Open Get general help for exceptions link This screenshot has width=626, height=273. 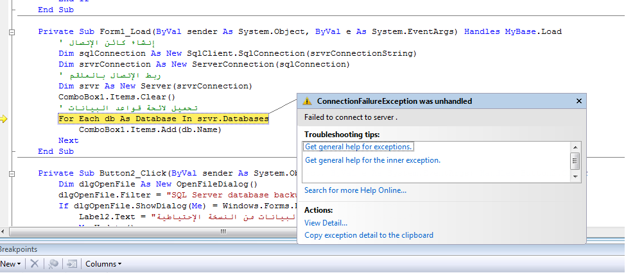[x=358, y=147]
